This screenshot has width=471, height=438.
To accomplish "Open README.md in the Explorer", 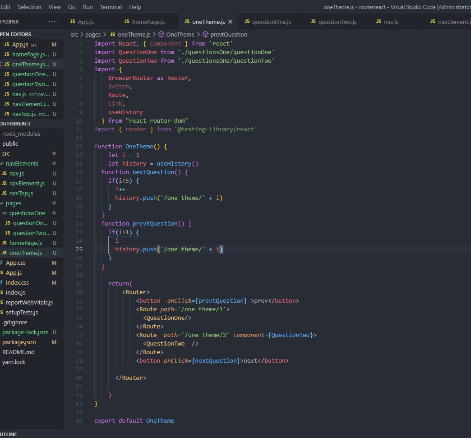I will 18,352.
